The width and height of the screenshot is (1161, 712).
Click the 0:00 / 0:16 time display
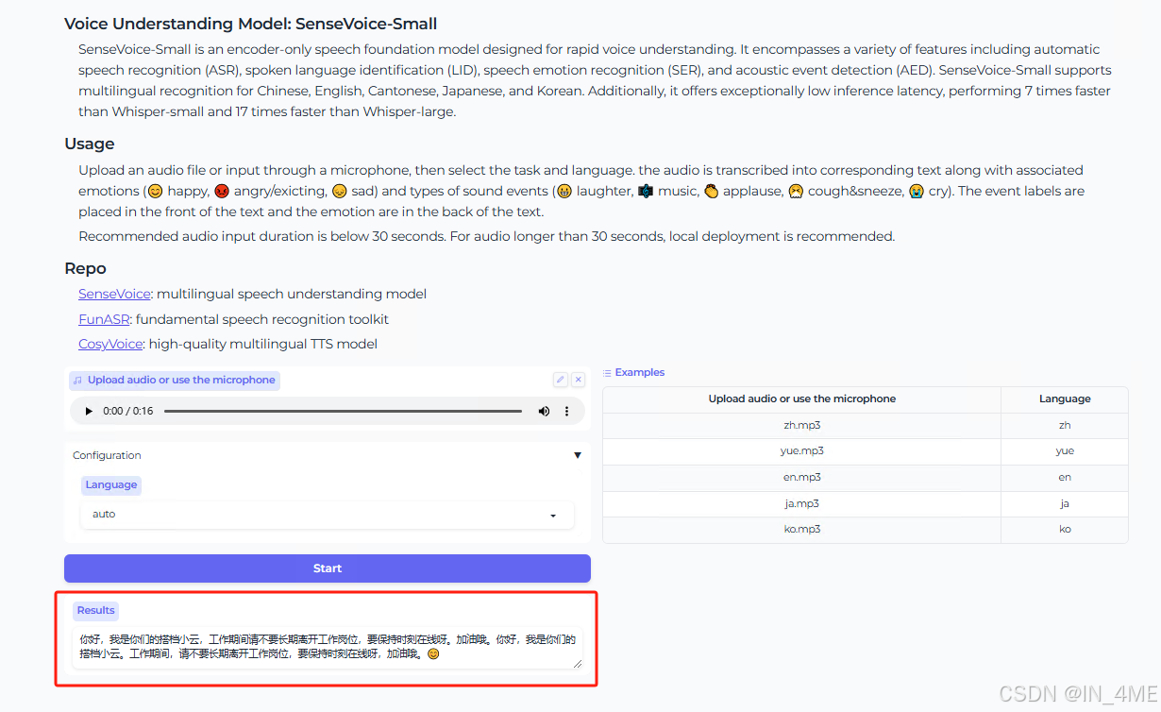pos(127,412)
